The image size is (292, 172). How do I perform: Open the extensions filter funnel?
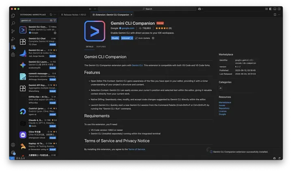point(55,20)
